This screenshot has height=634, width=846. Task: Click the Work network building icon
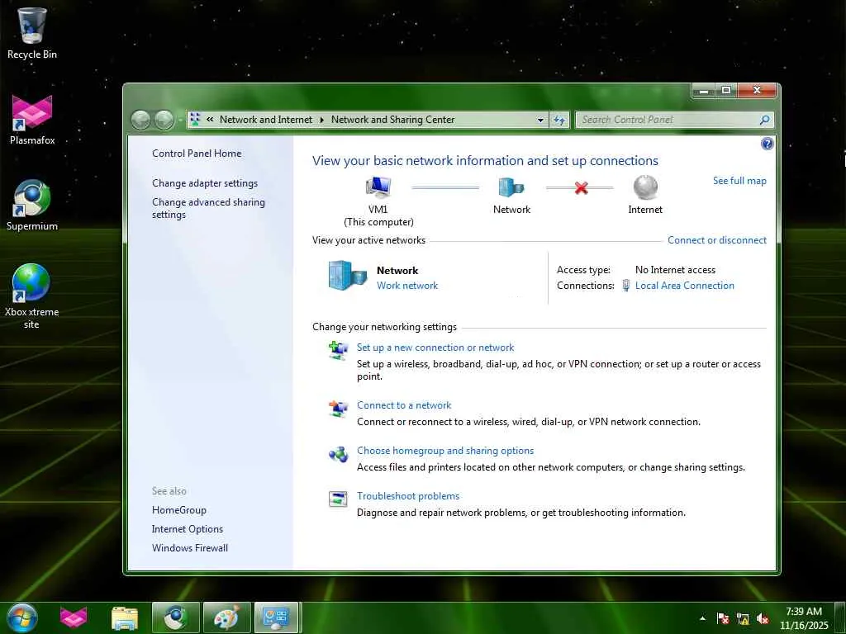point(348,276)
